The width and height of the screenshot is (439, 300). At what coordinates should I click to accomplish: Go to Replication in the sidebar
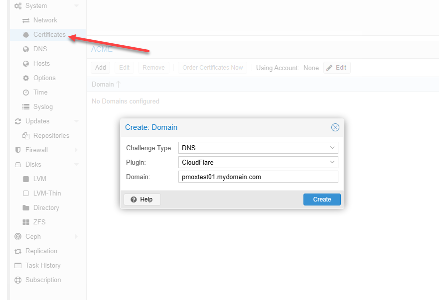[41, 251]
